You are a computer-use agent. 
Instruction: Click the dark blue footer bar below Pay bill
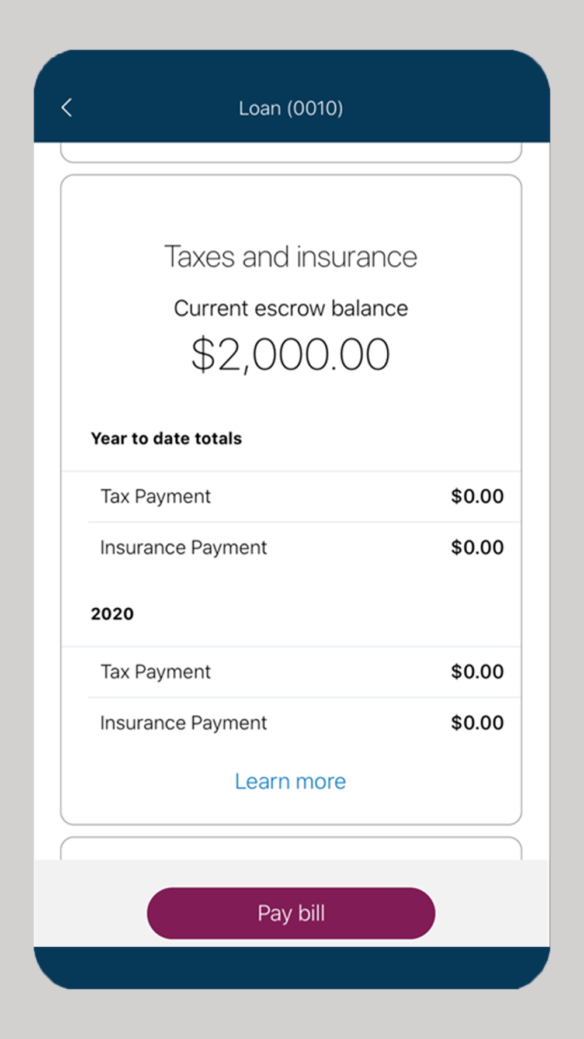pos(291,967)
